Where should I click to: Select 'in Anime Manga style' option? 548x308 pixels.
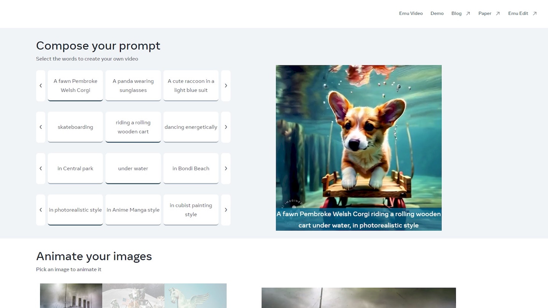pos(133,210)
